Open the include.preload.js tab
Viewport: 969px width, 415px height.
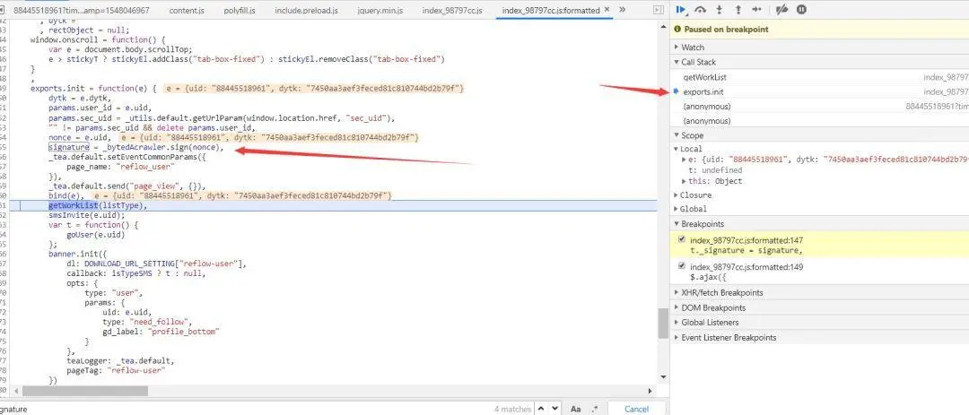[307, 11]
